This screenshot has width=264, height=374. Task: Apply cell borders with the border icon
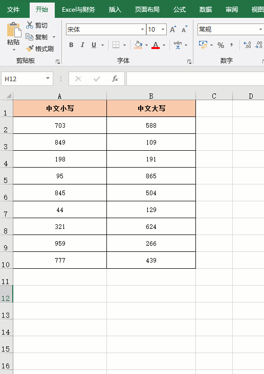(116, 45)
